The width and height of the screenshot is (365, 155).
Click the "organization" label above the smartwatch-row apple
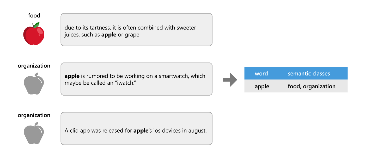34,66
